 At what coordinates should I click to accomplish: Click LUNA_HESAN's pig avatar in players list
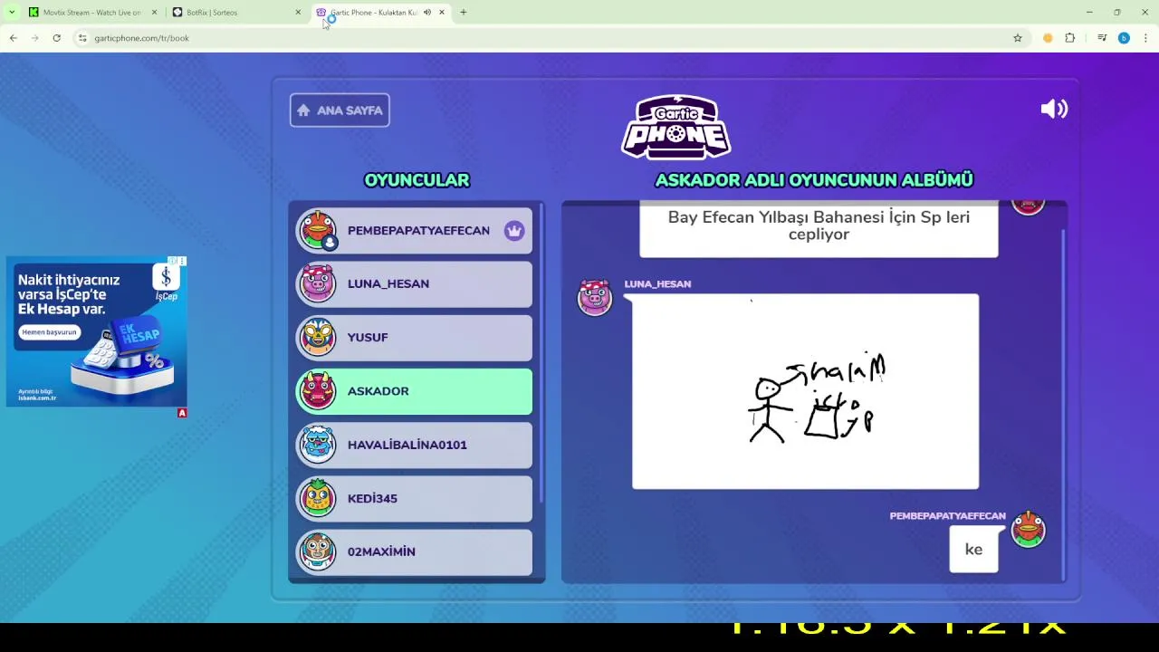pyautogui.click(x=318, y=283)
